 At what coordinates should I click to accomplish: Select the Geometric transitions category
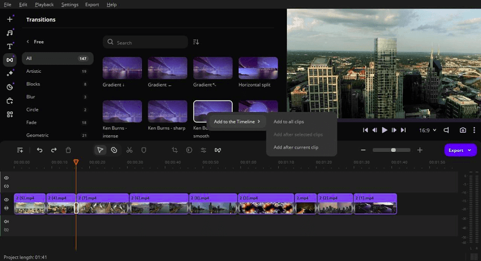pos(58,135)
